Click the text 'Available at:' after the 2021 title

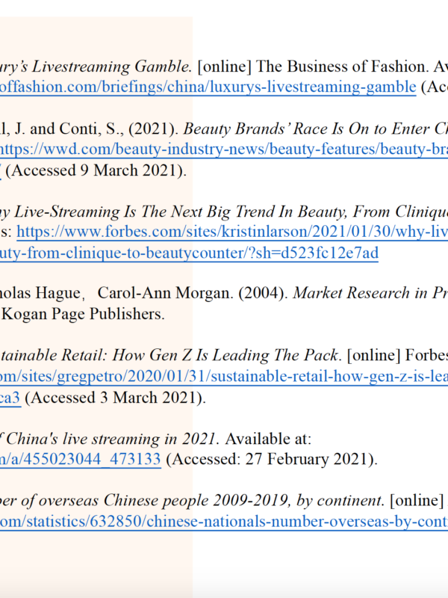click(268, 439)
